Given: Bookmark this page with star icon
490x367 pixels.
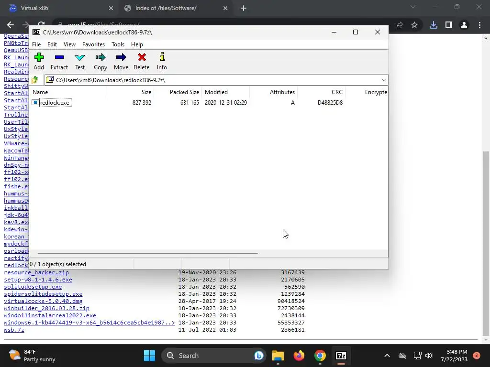Looking at the screenshot, I should pyautogui.click(x=414, y=25).
